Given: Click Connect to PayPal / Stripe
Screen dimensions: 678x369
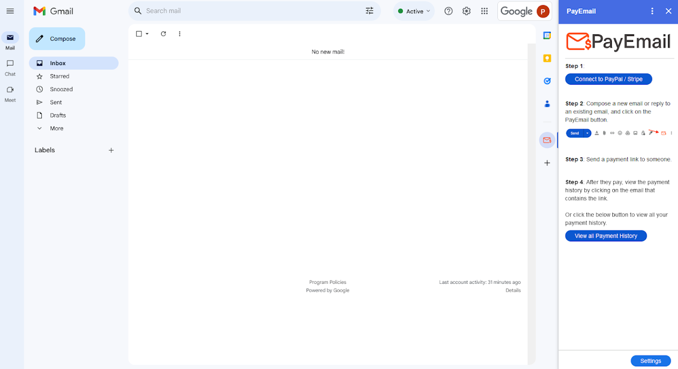Looking at the screenshot, I should tap(609, 79).
